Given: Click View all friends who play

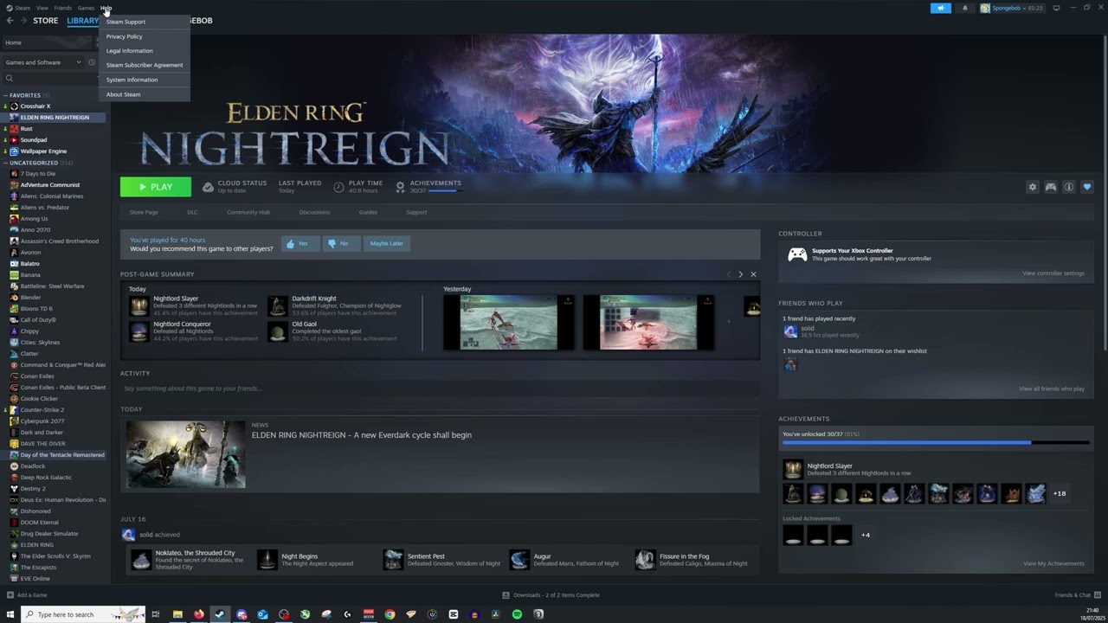Looking at the screenshot, I should click(1052, 389).
